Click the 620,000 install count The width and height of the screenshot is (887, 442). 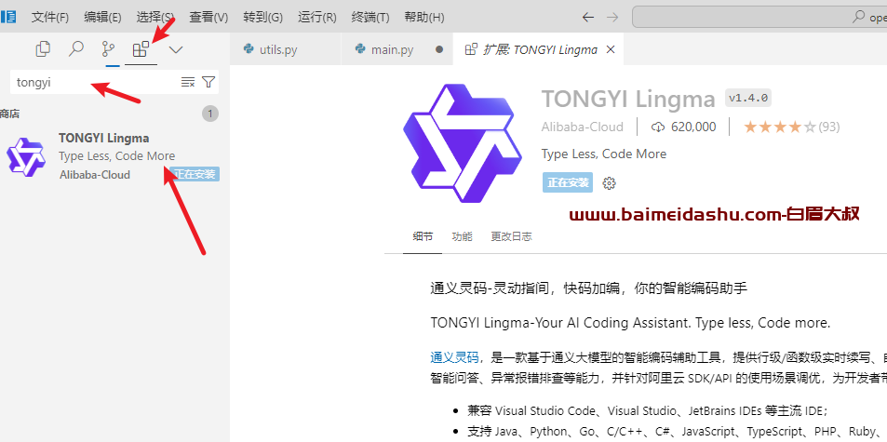(693, 127)
